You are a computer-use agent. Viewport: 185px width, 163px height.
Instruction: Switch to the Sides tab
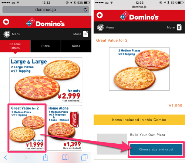[x=76, y=46]
